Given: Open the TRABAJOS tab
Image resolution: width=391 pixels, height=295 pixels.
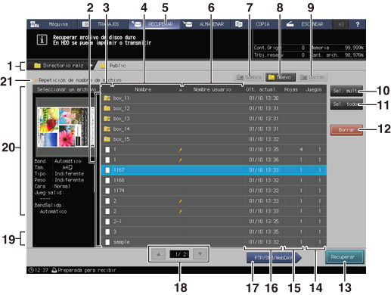Looking at the screenshot, I should (x=103, y=24).
